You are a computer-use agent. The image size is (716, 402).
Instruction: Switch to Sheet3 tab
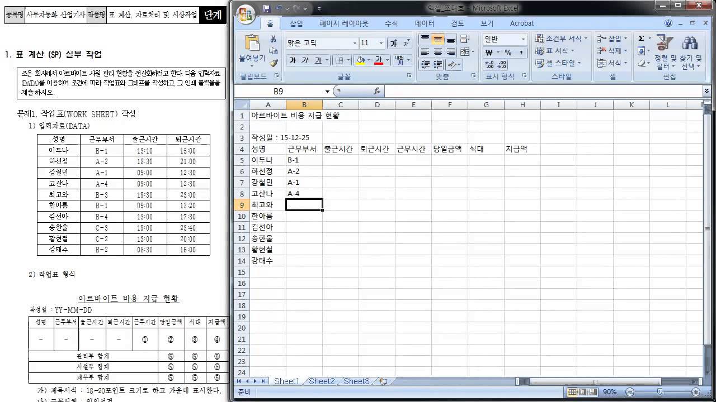point(356,381)
